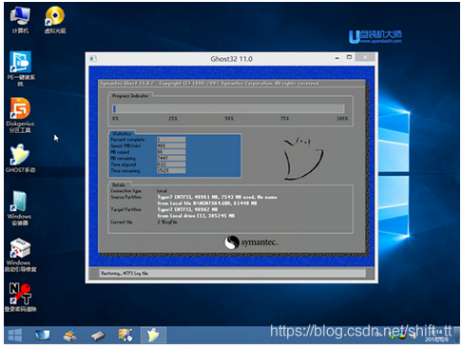Open the colorful clock icon on taskbar
This screenshot has width=462, height=349.
125,335
